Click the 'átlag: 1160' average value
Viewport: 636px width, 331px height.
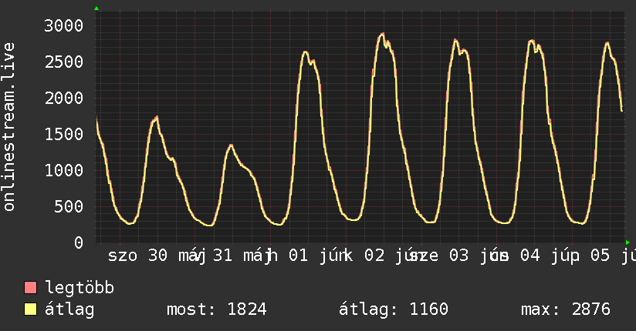pos(394,309)
